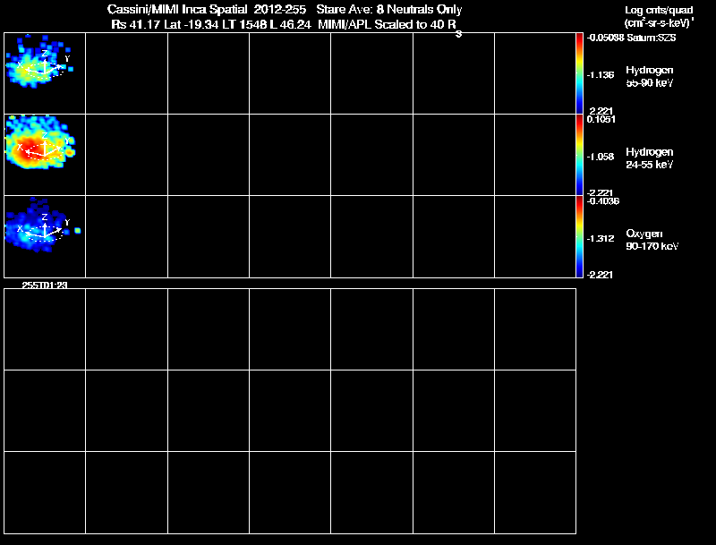716x545 pixels.
Task: Click the title 'Cassini/MIMI Inca Spatial 2012-255'
Action: tap(207, 9)
